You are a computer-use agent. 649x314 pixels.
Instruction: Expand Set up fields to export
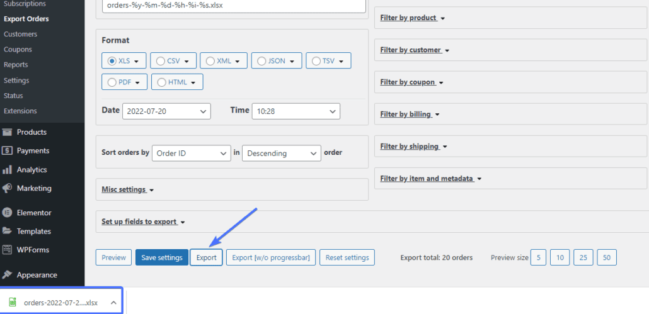point(143,222)
